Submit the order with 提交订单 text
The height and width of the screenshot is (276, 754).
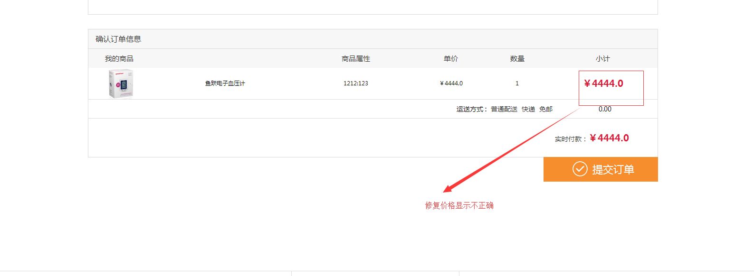pos(613,170)
